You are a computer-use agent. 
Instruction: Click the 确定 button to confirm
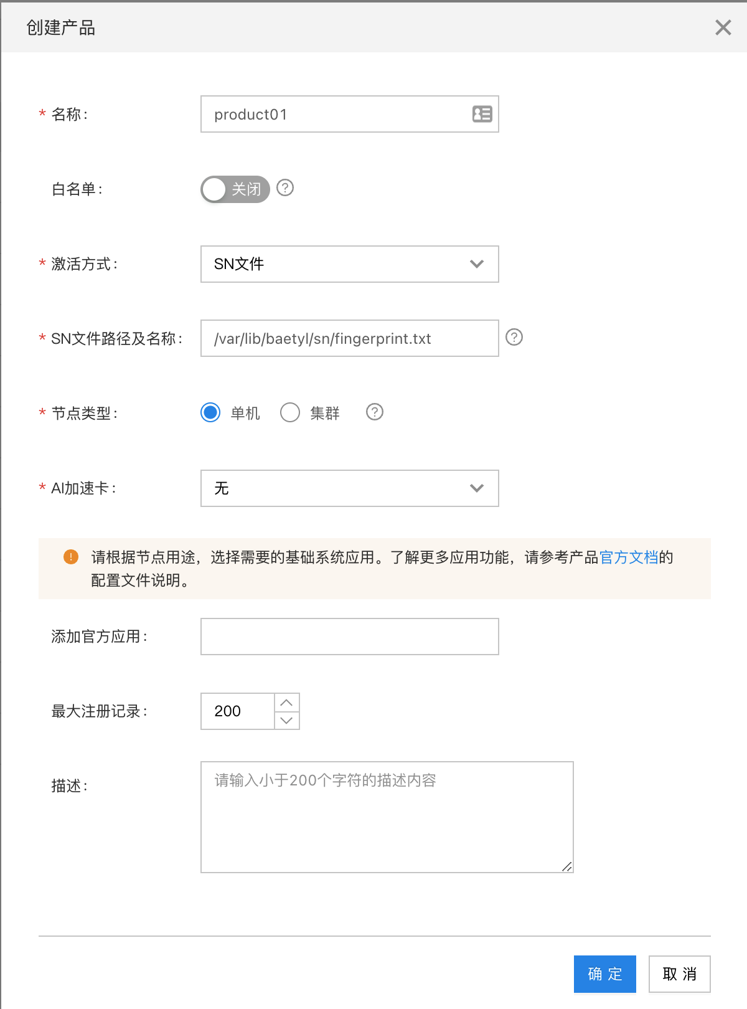(605, 974)
